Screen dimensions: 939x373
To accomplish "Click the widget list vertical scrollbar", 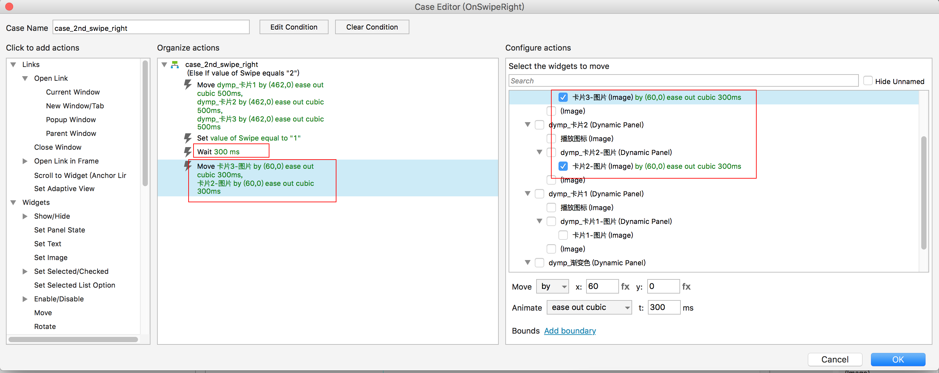I will [923, 193].
